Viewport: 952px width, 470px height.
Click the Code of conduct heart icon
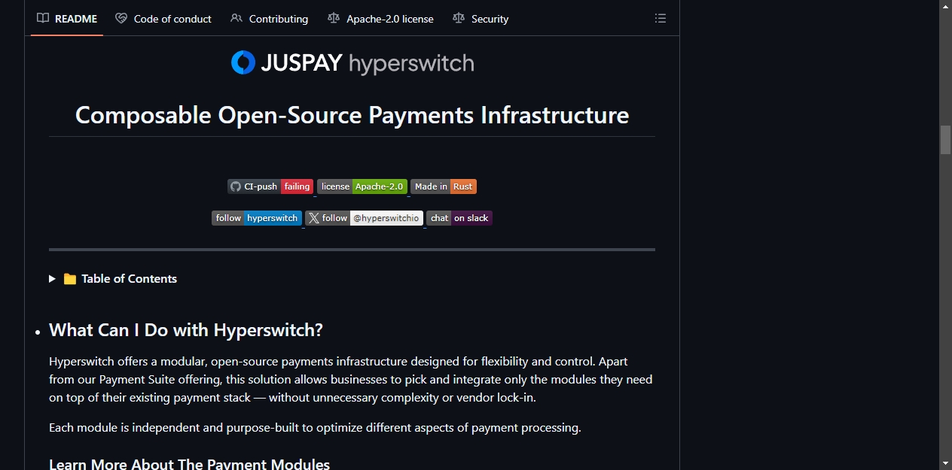pos(121,19)
